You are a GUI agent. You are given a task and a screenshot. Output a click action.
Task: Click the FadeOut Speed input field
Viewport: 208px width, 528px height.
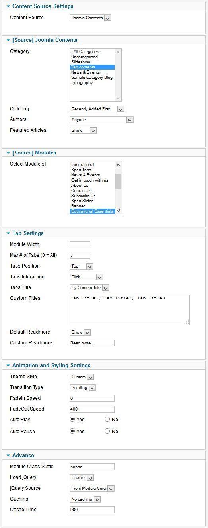click(x=92, y=409)
